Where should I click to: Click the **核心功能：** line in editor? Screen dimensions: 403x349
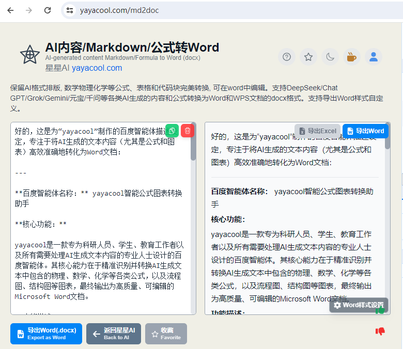41,224
